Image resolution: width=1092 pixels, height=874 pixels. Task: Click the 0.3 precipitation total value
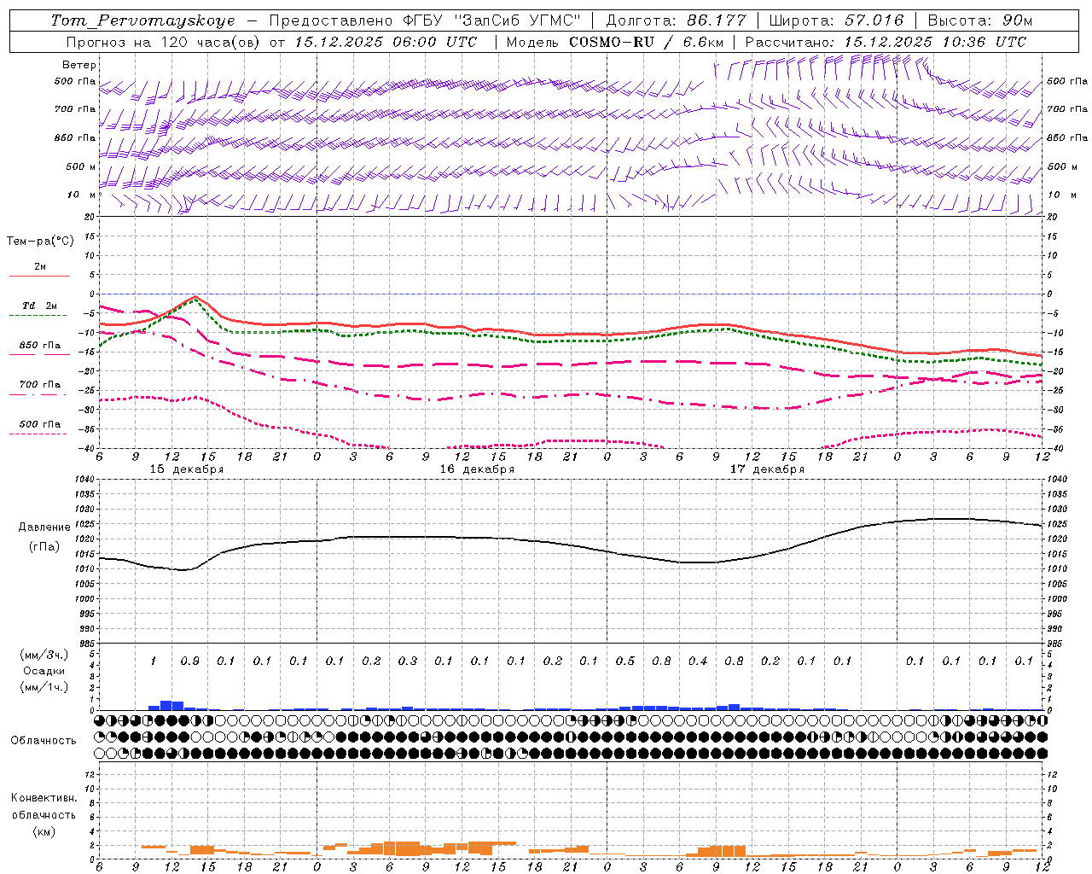coord(408,661)
